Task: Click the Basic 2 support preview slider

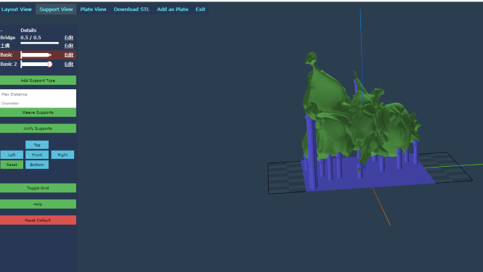Action: point(36,64)
